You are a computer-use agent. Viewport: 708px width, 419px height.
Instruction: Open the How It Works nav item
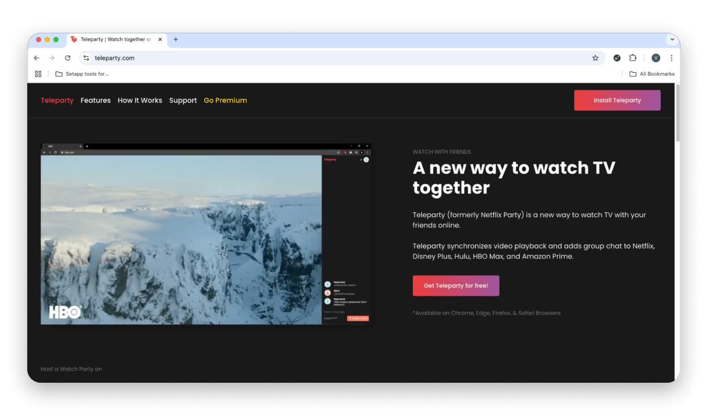[x=140, y=100]
